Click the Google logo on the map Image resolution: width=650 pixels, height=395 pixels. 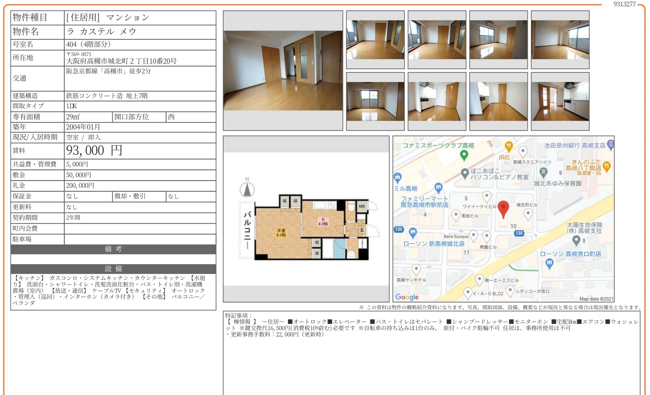pyautogui.click(x=407, y=297)
